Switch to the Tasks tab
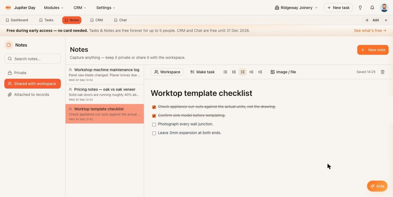The width and height of the screenshot is (393, 197). (46, 20)
